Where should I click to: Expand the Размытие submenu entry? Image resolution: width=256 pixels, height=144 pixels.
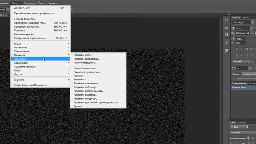click(x=41, y=55)
